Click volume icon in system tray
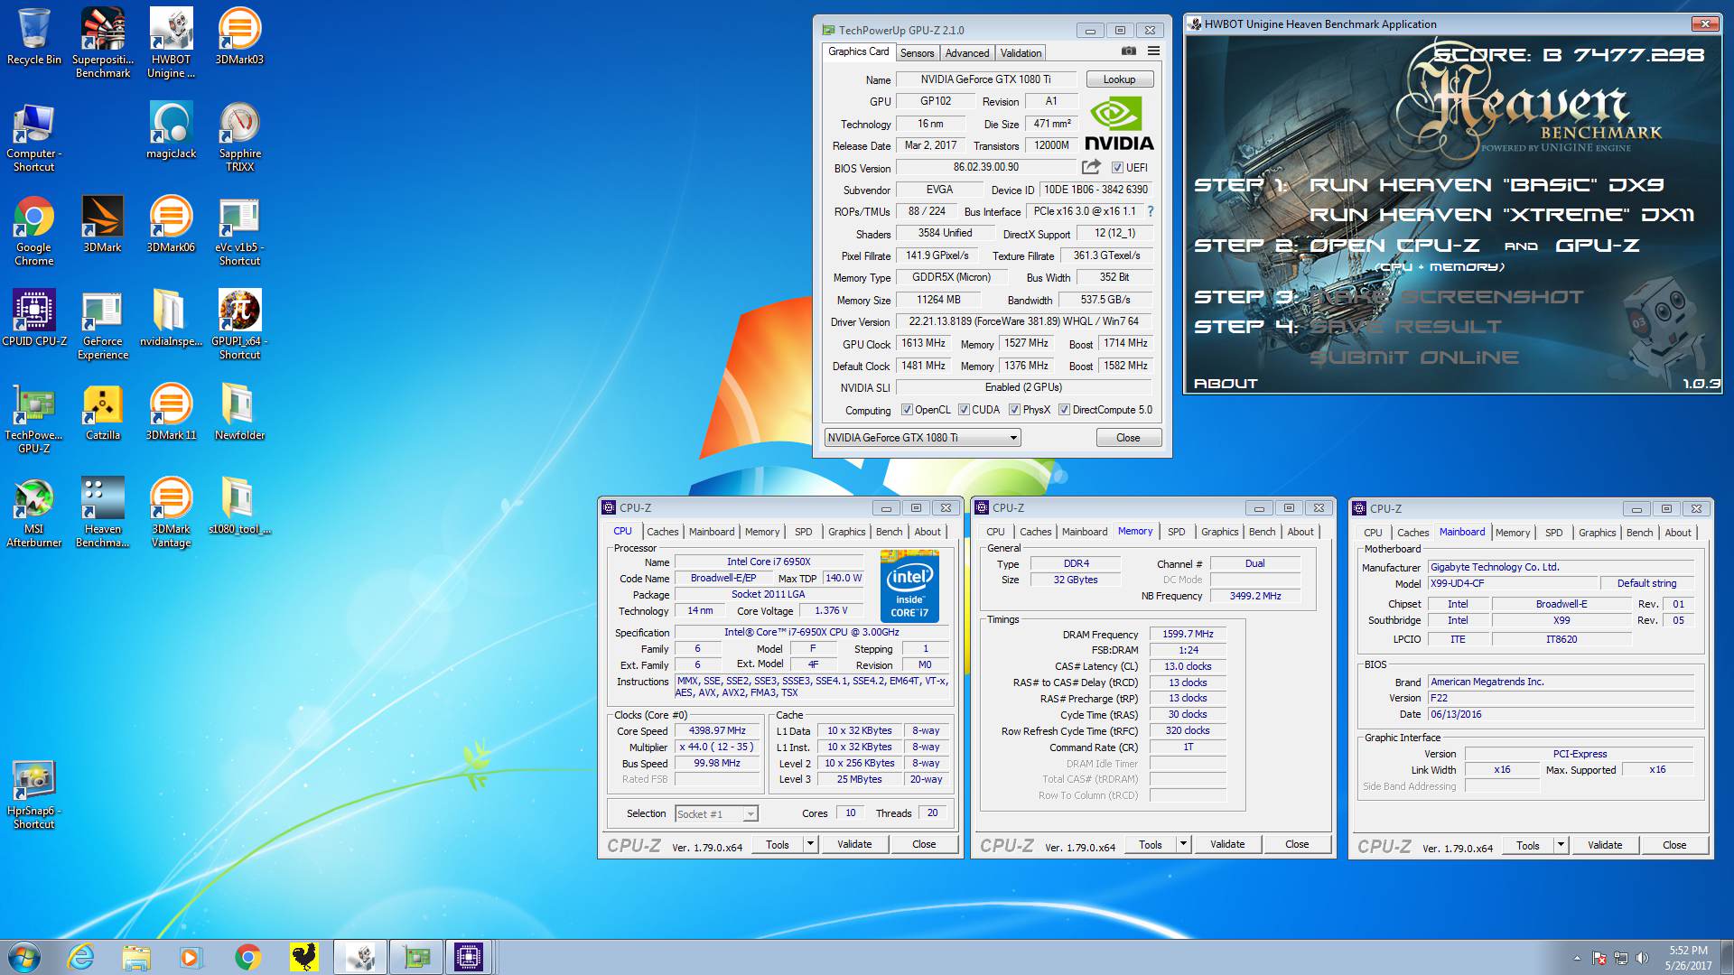 point(1642,958)
